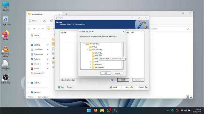The height and width of the screenshot is (114, 204).
Task: Switch to large icons view in File Explorer
Action: tap(191, 97)
